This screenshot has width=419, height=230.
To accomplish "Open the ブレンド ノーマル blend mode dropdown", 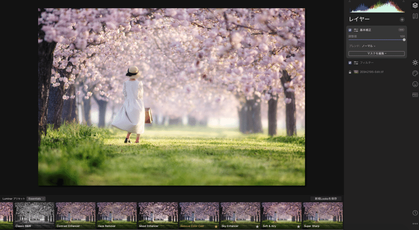I will [369, 46].
